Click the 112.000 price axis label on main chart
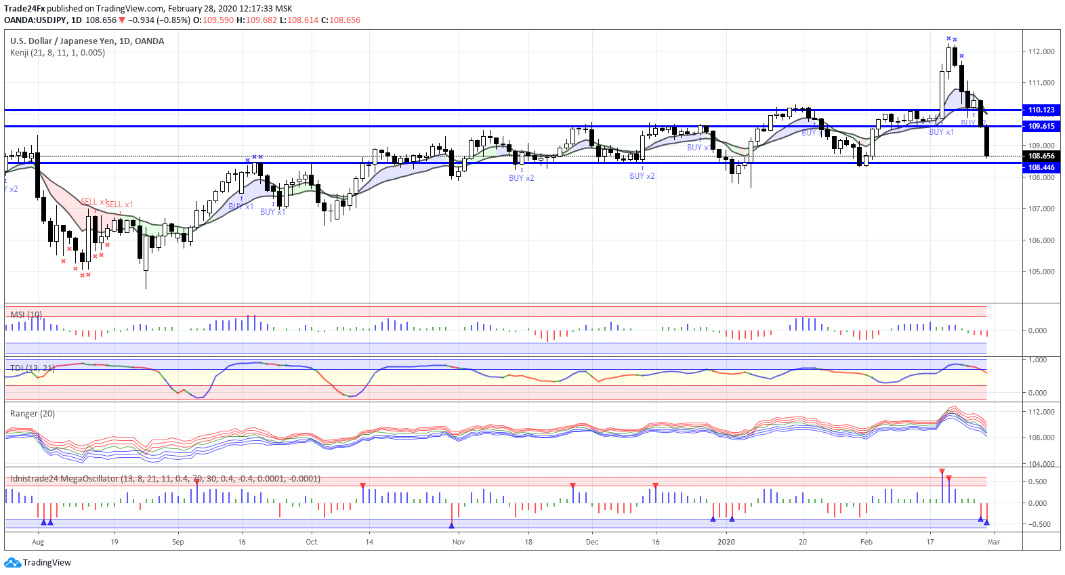 tap(1041, 51)
